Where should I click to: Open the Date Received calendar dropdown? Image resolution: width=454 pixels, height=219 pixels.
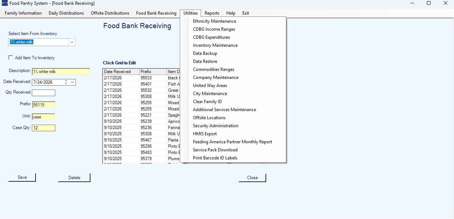[72, 82]
